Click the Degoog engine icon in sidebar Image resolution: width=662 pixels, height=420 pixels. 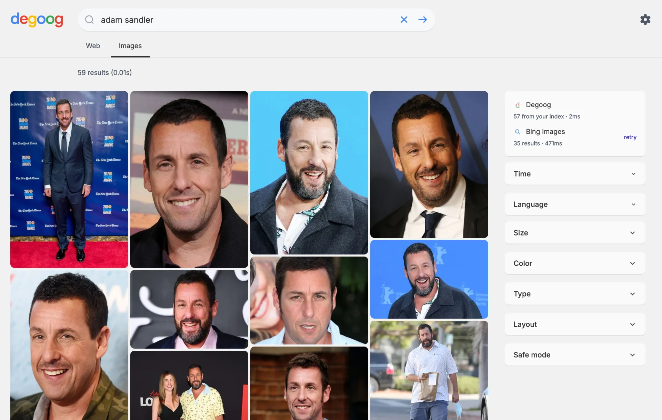coord(517,105)
